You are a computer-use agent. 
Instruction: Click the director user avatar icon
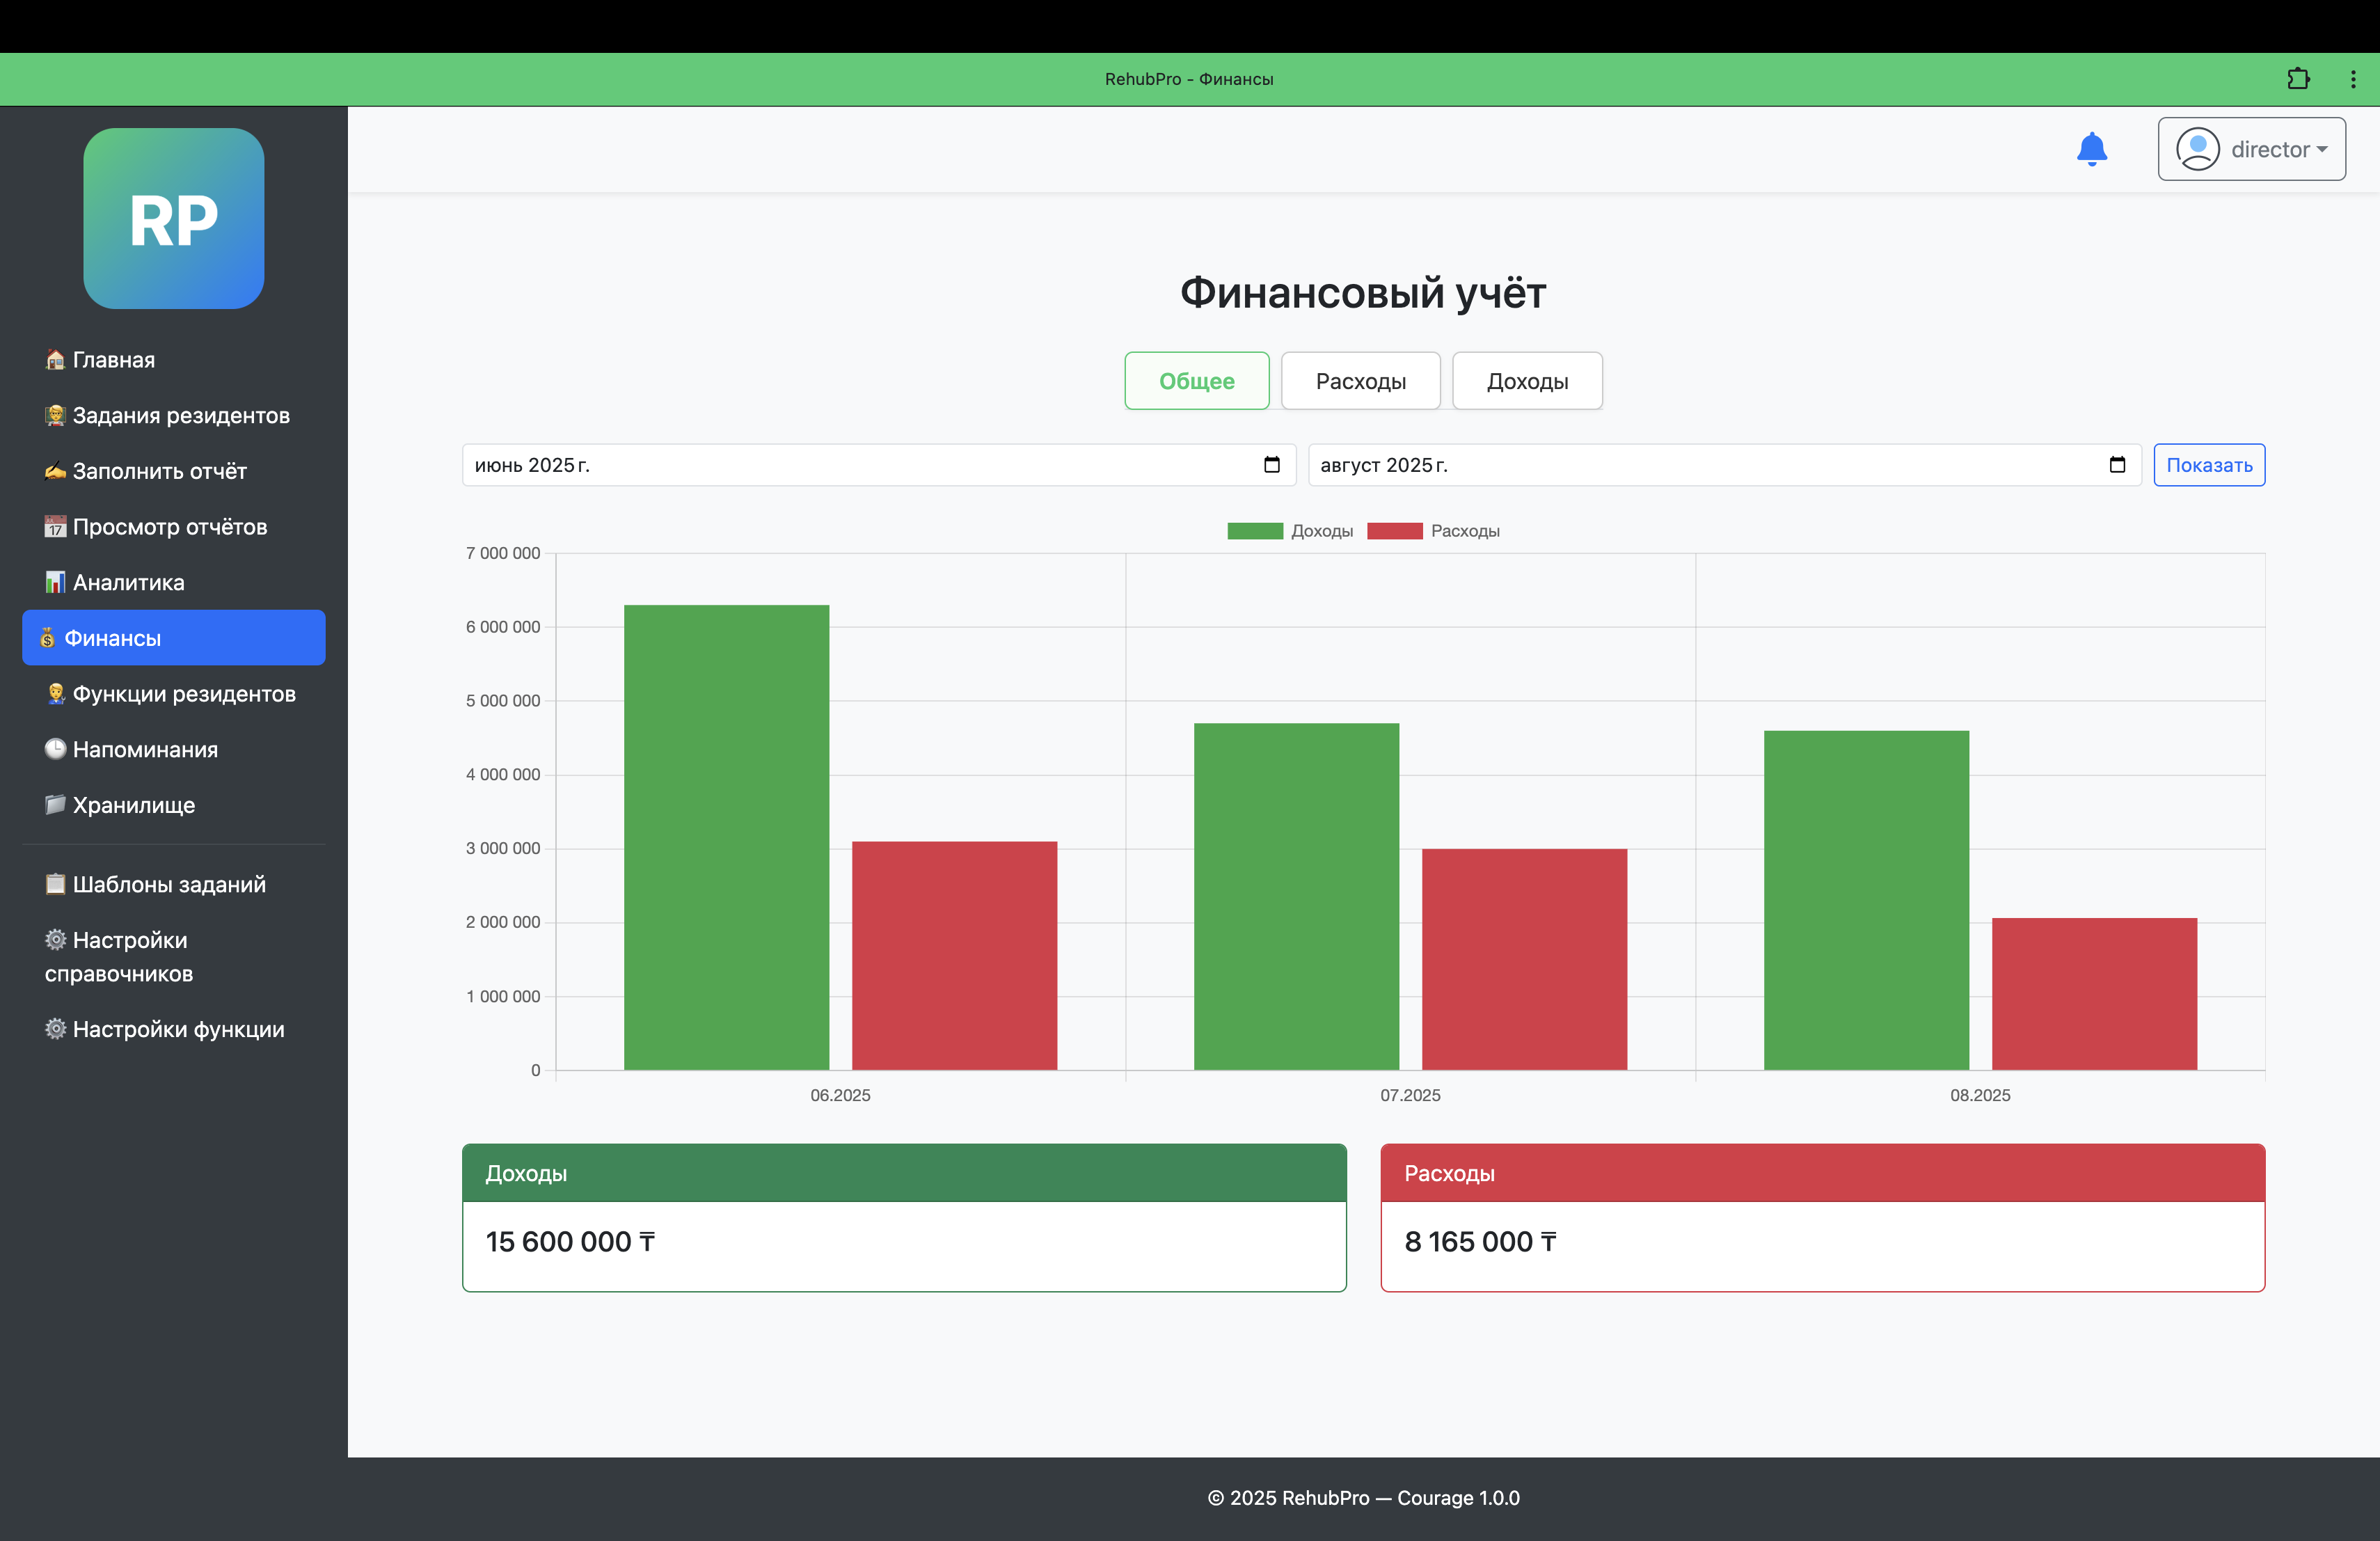coord(2197,149)
